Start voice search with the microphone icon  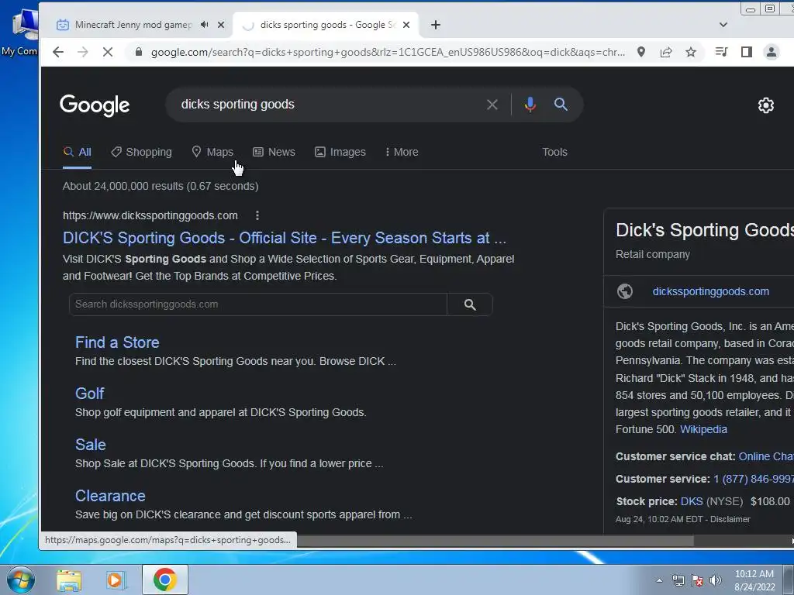tap(530, 105)
